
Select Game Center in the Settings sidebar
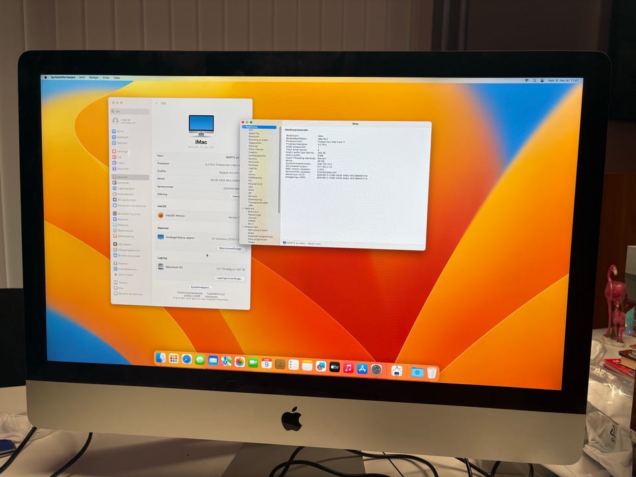[x=124, y=274]
